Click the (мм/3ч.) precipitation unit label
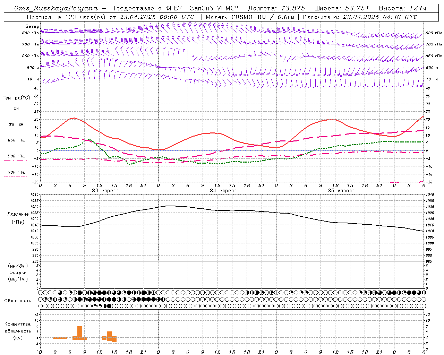444x355 pixels. pyautogui.click(x=18, y=266)
